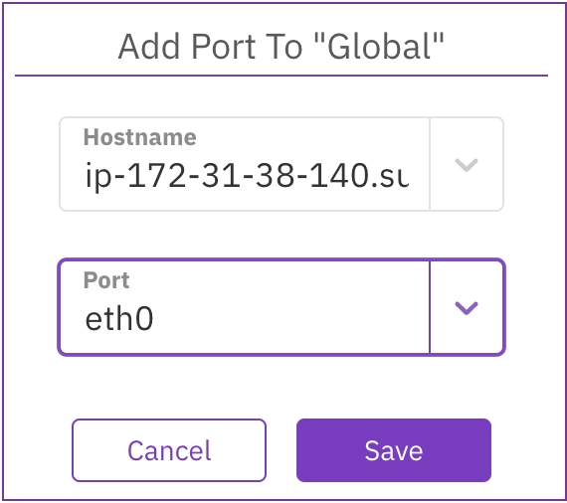
Task: Open the Hostname combo box via its arrow
Action: click(x=467, y=165)
